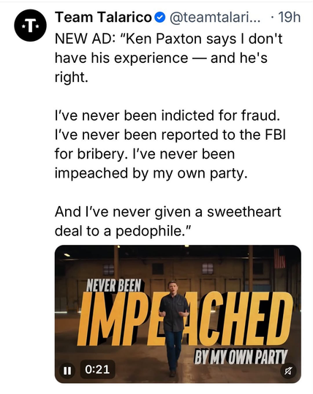Open the @teamtalari... handle link

pos(215,18)
